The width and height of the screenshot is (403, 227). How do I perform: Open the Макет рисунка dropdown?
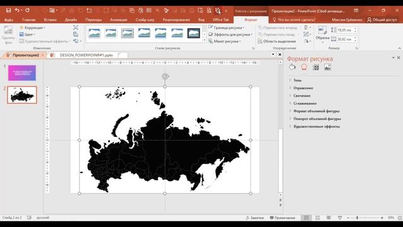[x=224, y=41]
